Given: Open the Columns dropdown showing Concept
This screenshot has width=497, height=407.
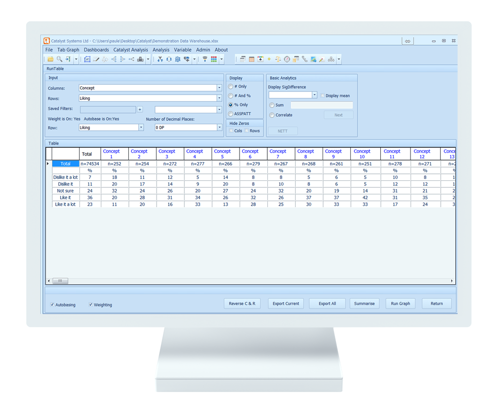Looking at the screenshot, I should tap(219, 88).
